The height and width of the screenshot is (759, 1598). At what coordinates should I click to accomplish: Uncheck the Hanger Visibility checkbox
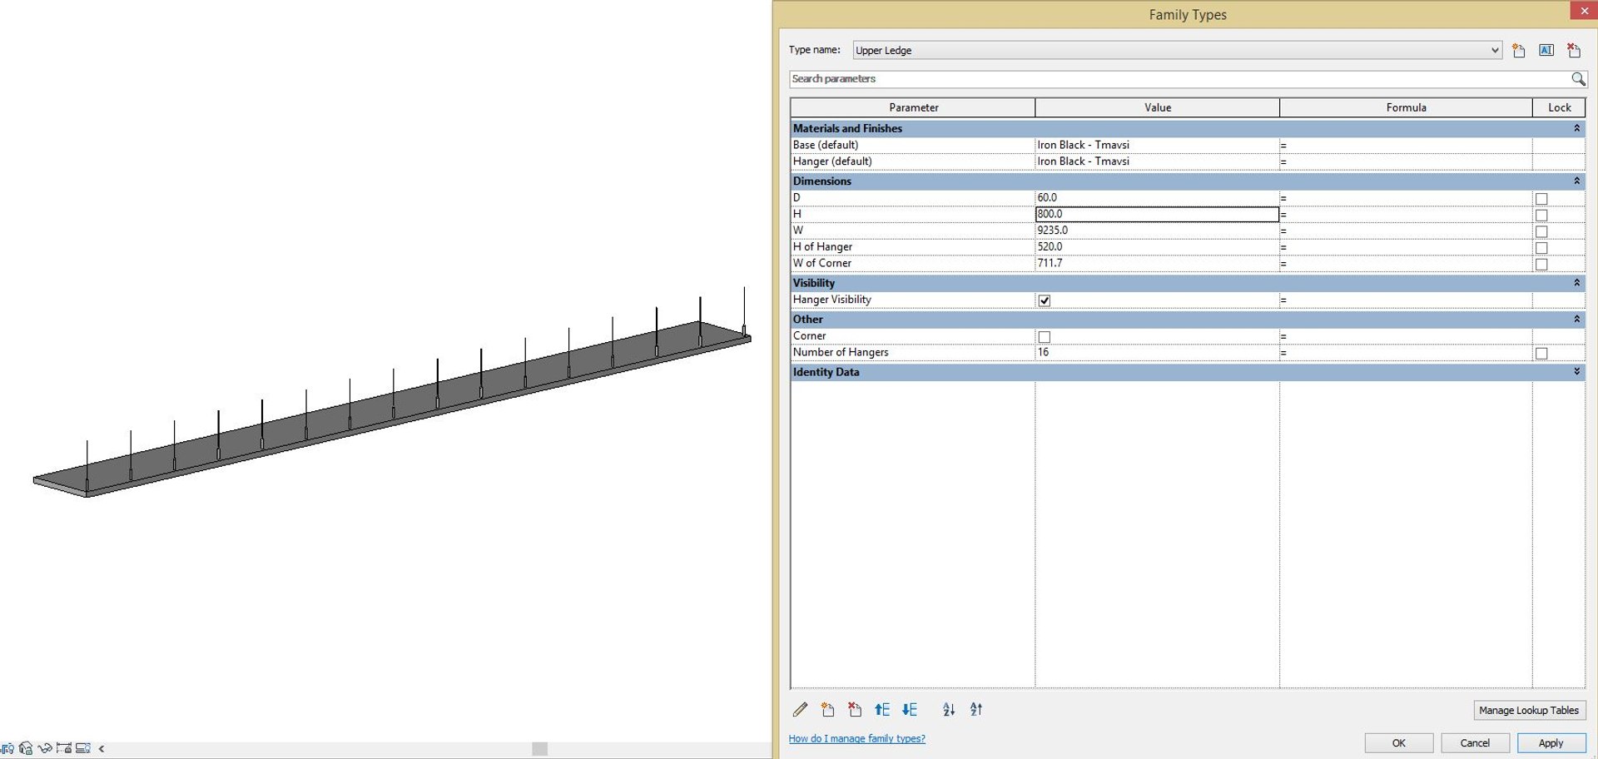click(x=1045, y=300)
